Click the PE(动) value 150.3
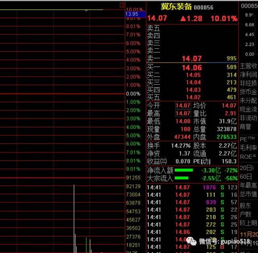Image resolution: width=258 pixels, height=253 pixels. 229,161
